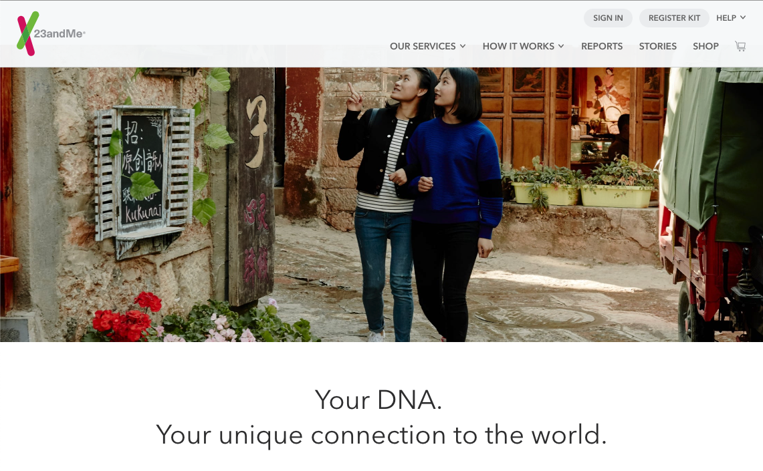Open the STORIES page
763x471 pixels.
(x=657, y=46)
